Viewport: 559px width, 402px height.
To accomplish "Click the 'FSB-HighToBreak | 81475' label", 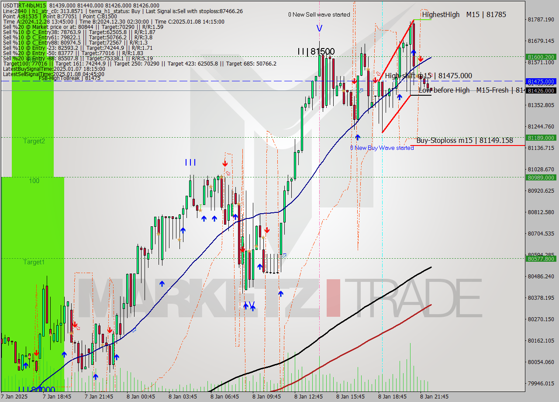I will 69,78.
